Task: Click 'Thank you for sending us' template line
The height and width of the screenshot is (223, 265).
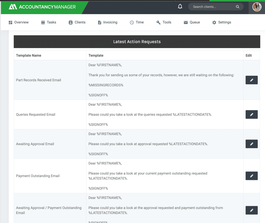Action: (161, 75)
